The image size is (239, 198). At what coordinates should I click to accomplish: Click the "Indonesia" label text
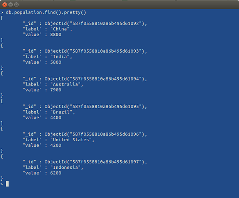pyautogui.click(x=67, y=168)
